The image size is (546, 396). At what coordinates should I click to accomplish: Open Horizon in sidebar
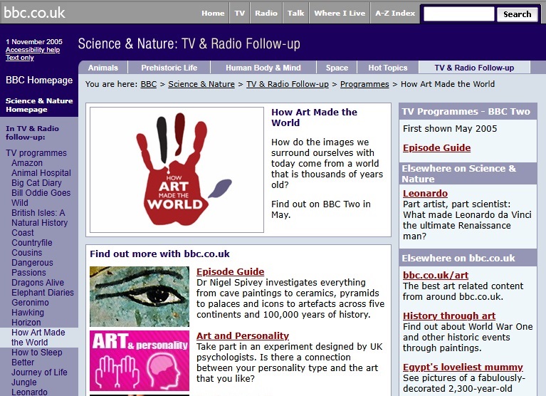pyautogui.click(x=26, y=323)
